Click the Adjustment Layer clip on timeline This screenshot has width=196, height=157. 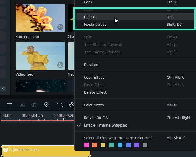coord(46,151)
